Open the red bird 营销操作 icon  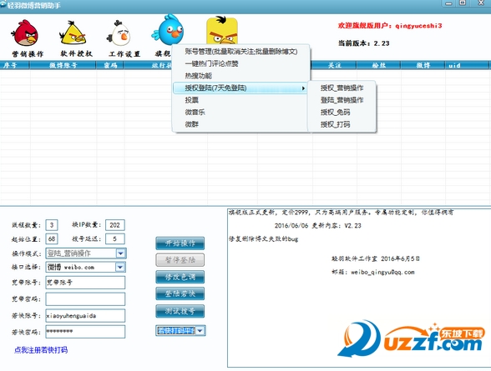click(x=26, y=33)
